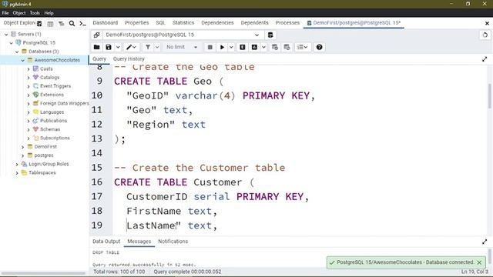Open the Macros list dropdown
Screen dimensions: 493x277
(303, 47)
